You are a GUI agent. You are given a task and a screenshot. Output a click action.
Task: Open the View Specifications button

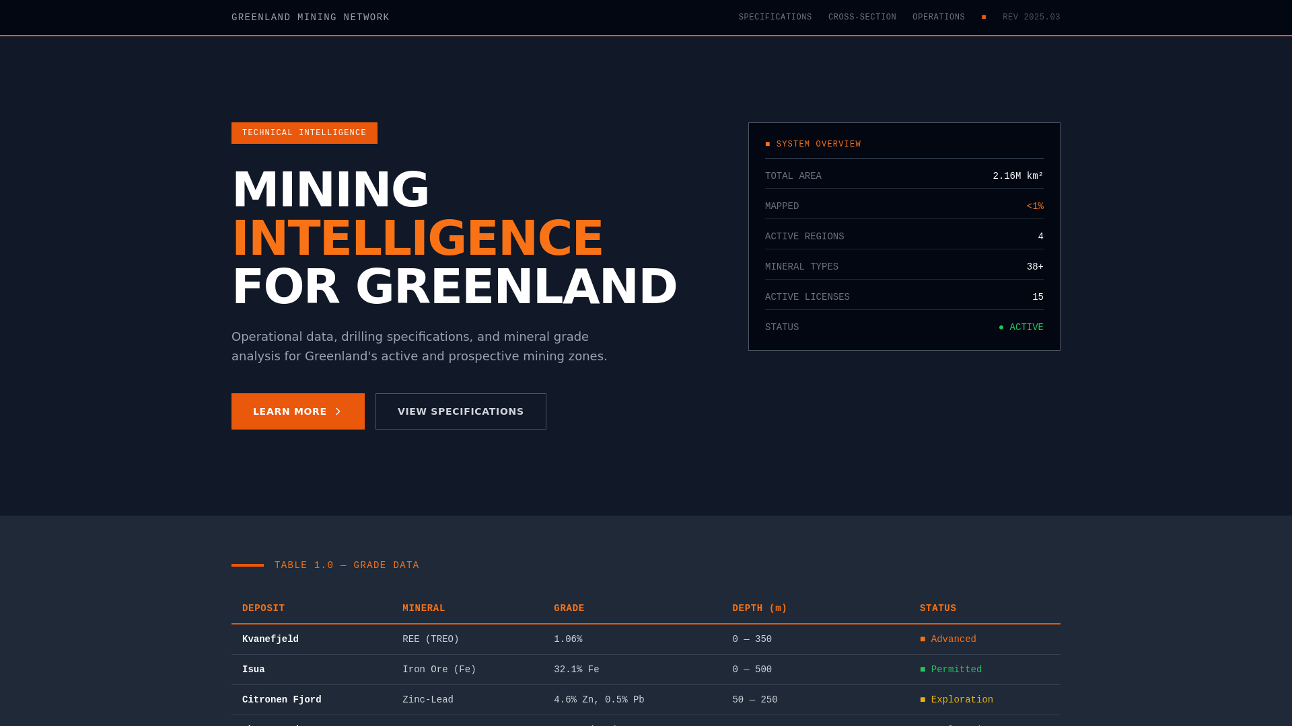(461, 411)
